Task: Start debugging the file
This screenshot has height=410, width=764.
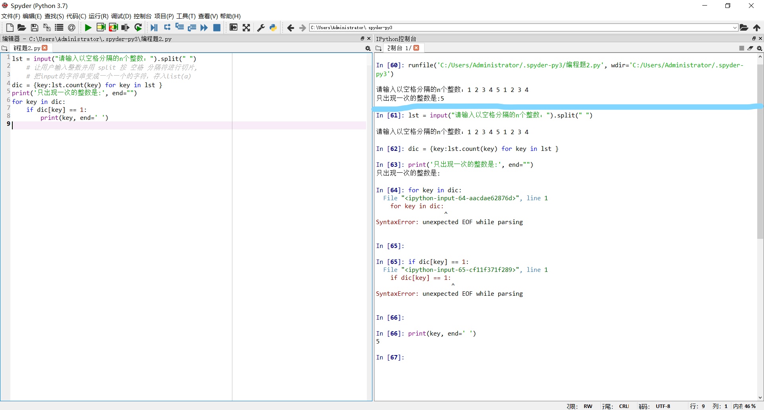Action: click(x=154, y=27)
